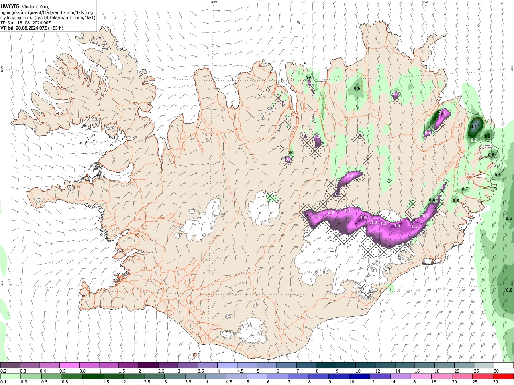Click the 1.0 value at the snow band's west end
The width and height of the screenshot is (514, 385).
coord(318,217)
